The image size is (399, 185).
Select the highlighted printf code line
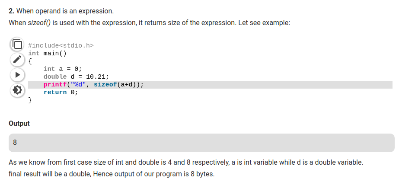point(210,85)
